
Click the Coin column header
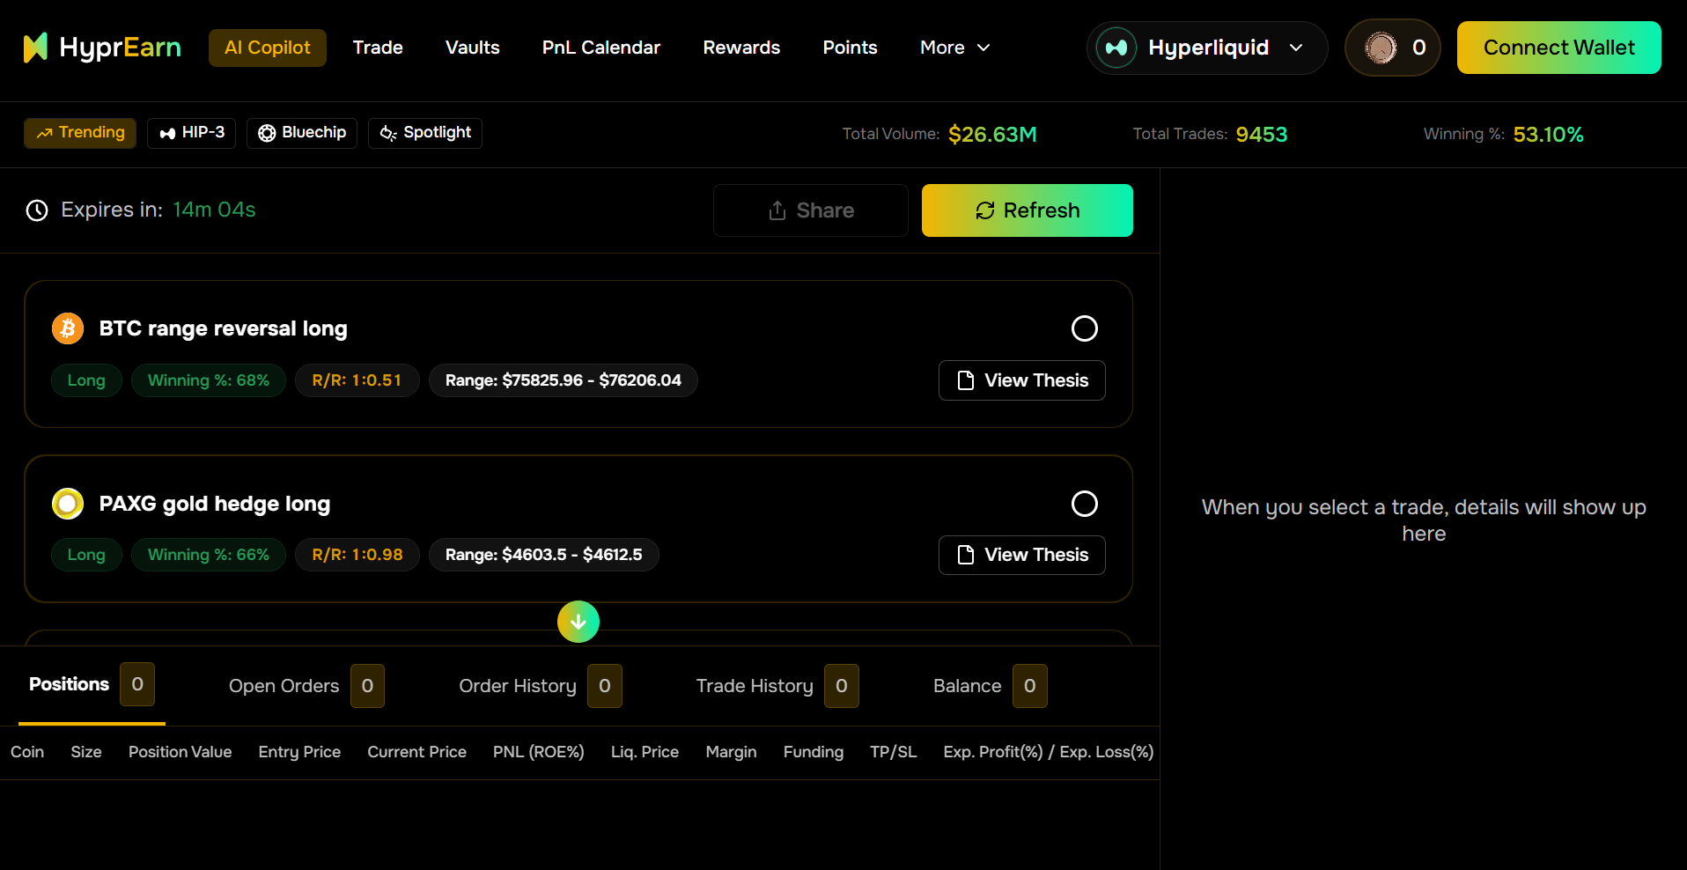27,752
